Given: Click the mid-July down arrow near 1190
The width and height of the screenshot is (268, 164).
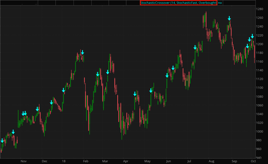Looking at the screenshot, I should pos(195,47).
